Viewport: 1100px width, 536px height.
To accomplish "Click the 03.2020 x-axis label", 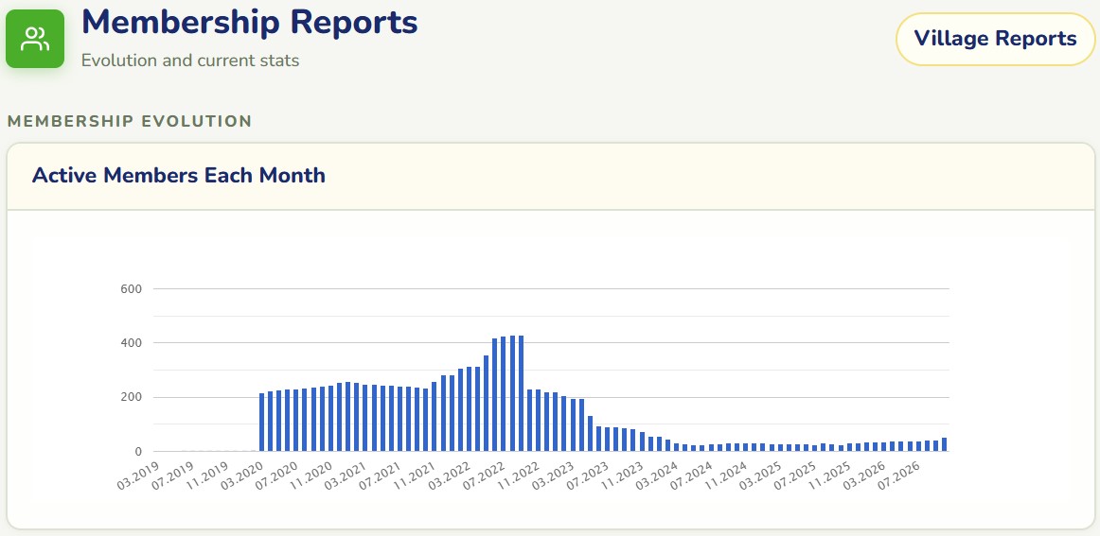I will tap(244, 475).
